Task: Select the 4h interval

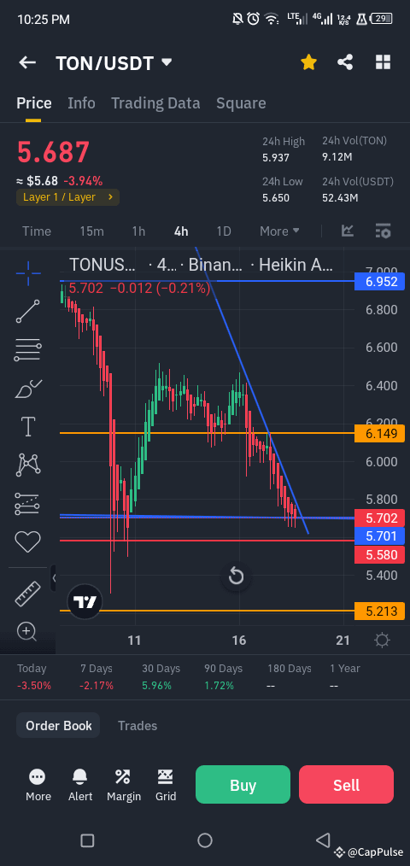Action: click(181, 231)
